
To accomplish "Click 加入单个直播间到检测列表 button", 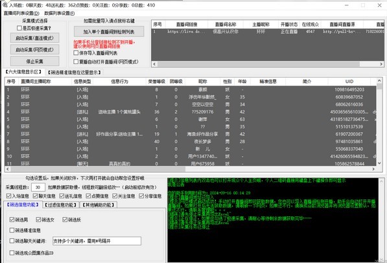I will point(109,32).
